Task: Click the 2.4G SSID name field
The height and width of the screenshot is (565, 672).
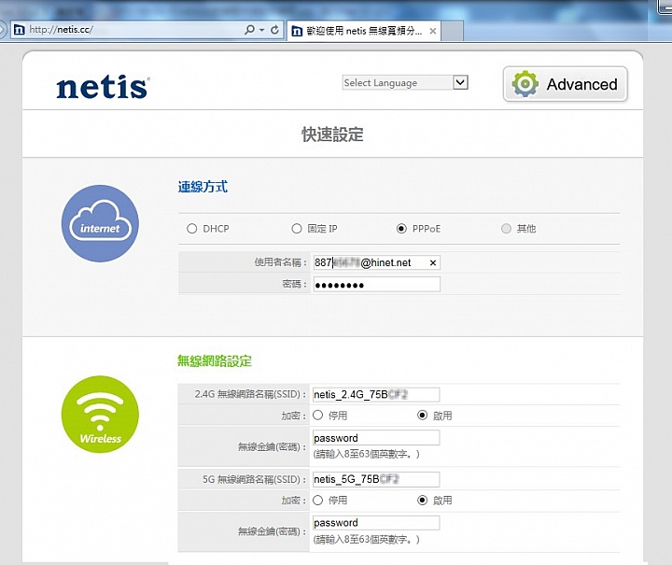Action: (376, 394)
